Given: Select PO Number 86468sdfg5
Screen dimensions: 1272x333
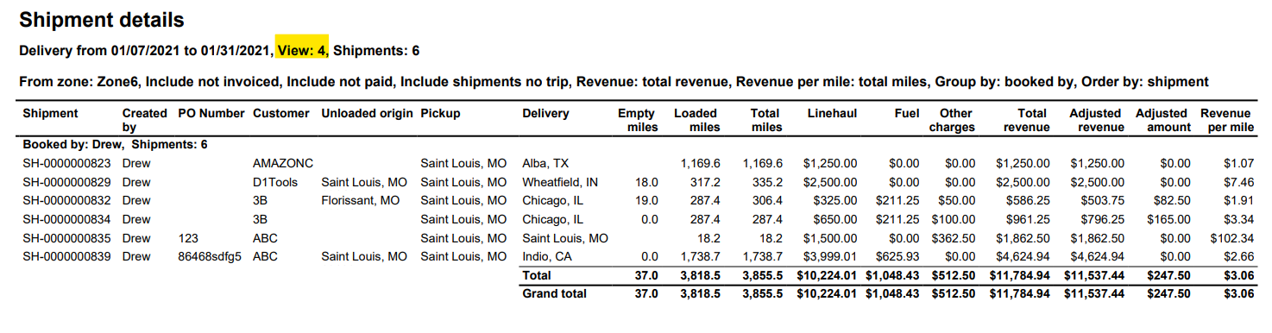Looking at the screenshot, I should [211, 256].
